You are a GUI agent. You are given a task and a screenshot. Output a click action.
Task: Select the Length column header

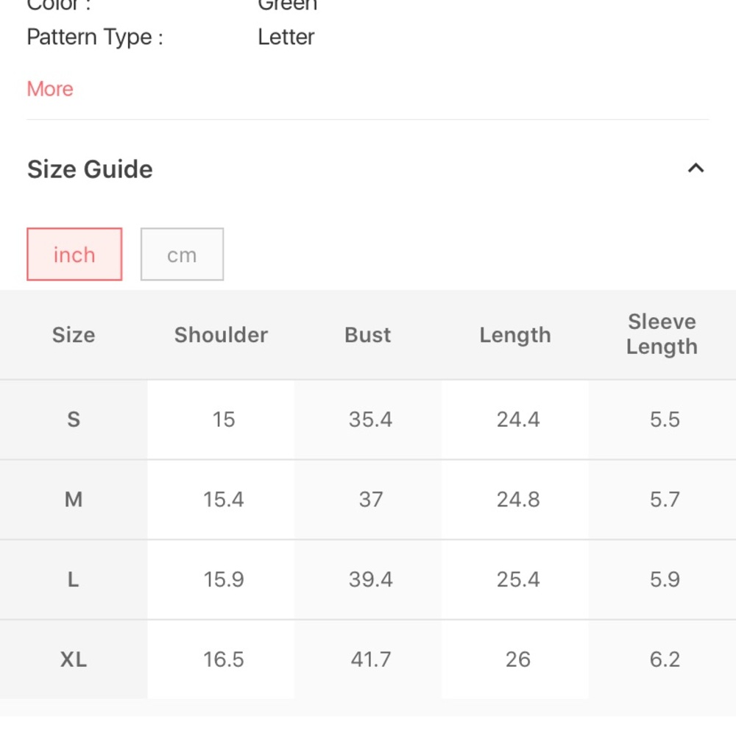(x=515, y=335)
